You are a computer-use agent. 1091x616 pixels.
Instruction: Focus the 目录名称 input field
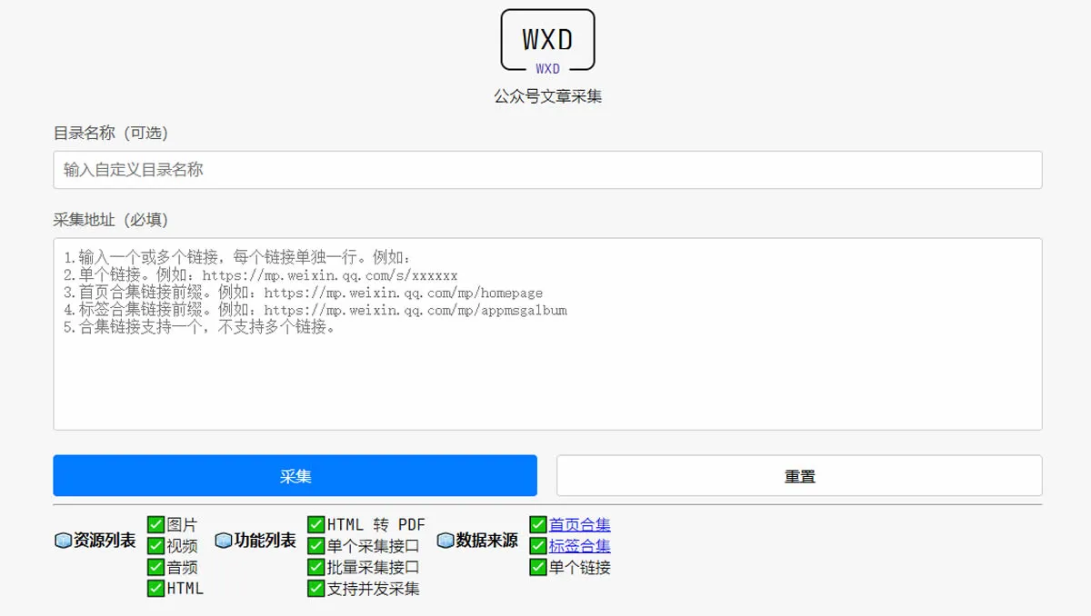547,170
